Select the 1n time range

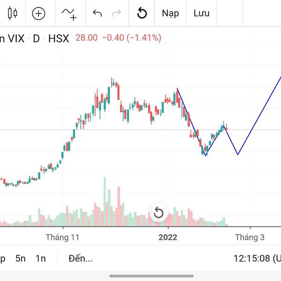41,259
